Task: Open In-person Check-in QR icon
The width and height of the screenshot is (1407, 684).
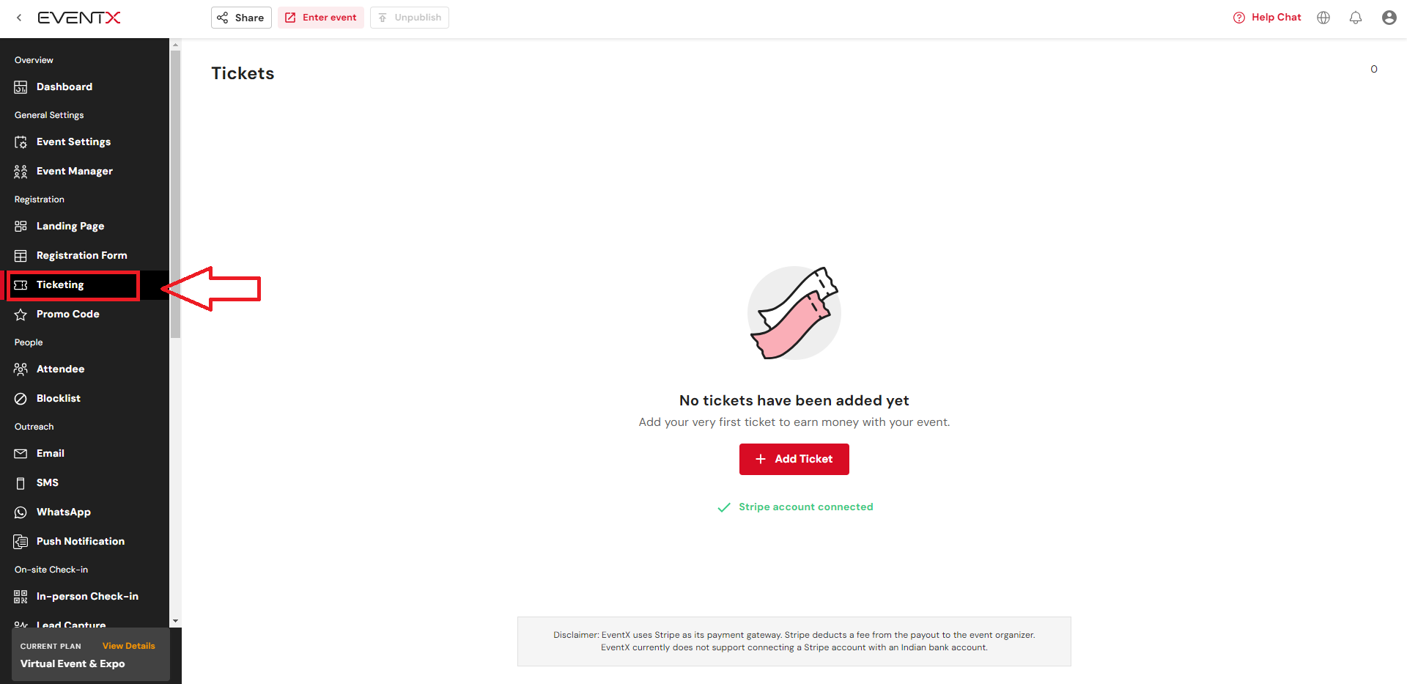Action: [x=21, y=597]
